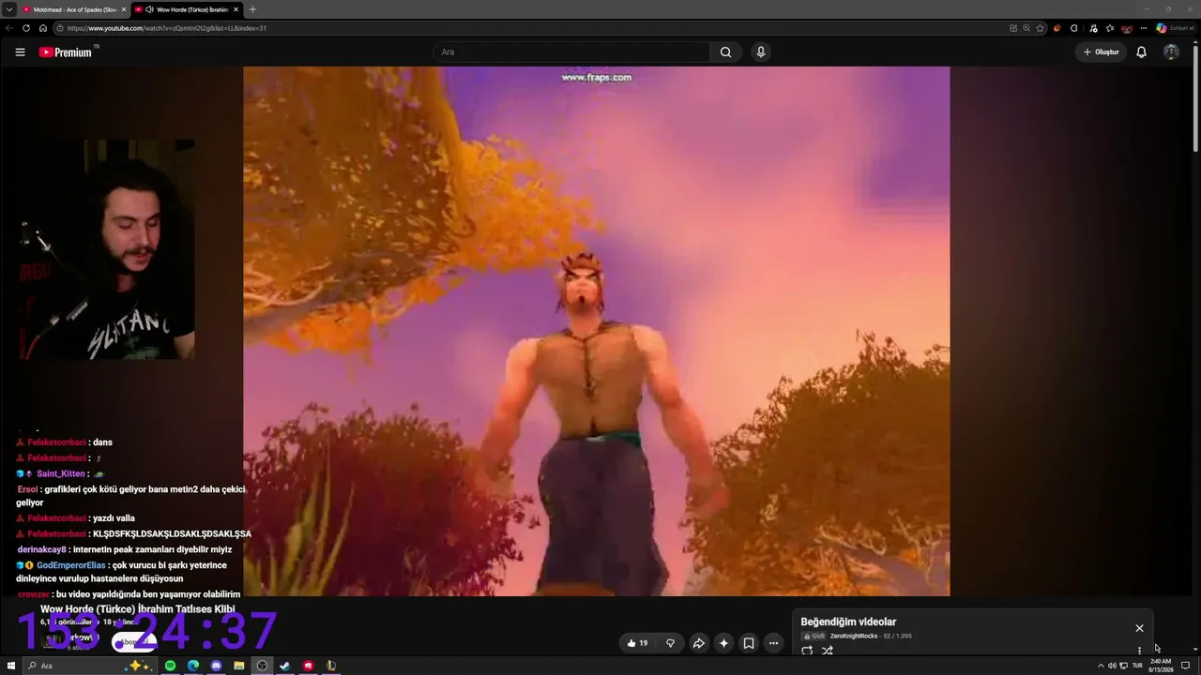1201x675 pixels.
Task: Mute audio on the Wow Horde tab
Action: [x=150, y=9]
